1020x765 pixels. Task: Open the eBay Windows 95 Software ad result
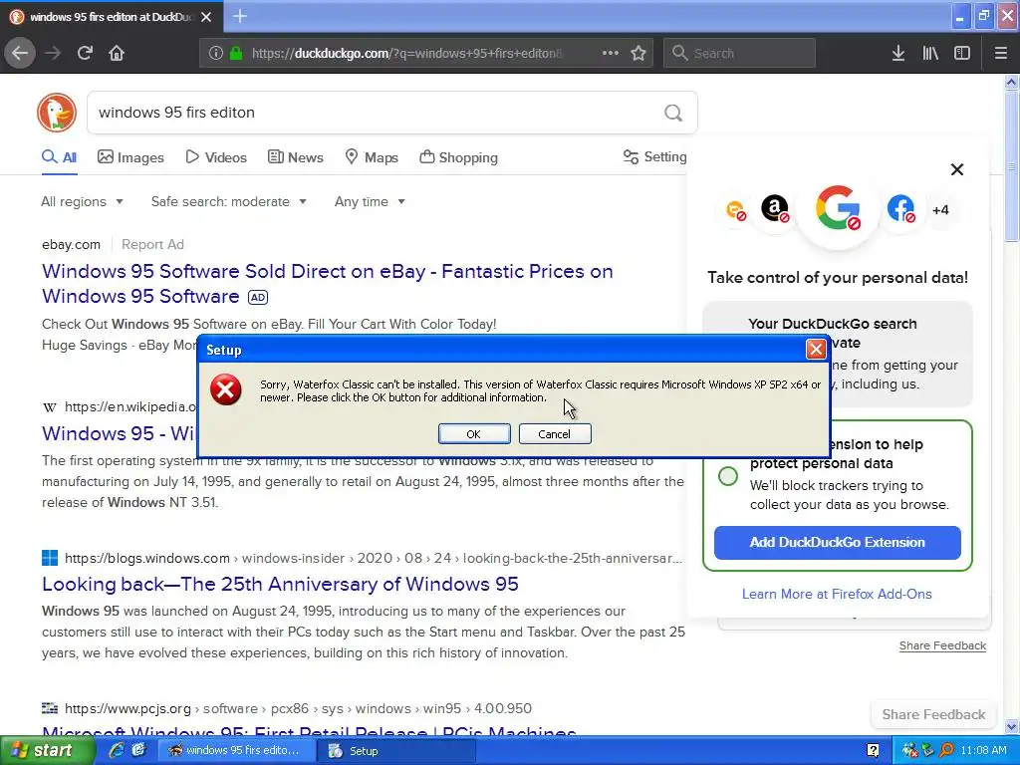pos(327,284)
